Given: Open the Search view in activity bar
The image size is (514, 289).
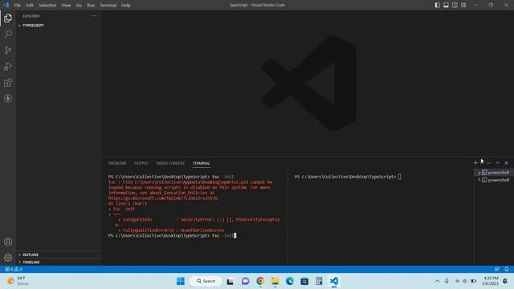Looking at the screenshot, I should pos(8,34).
